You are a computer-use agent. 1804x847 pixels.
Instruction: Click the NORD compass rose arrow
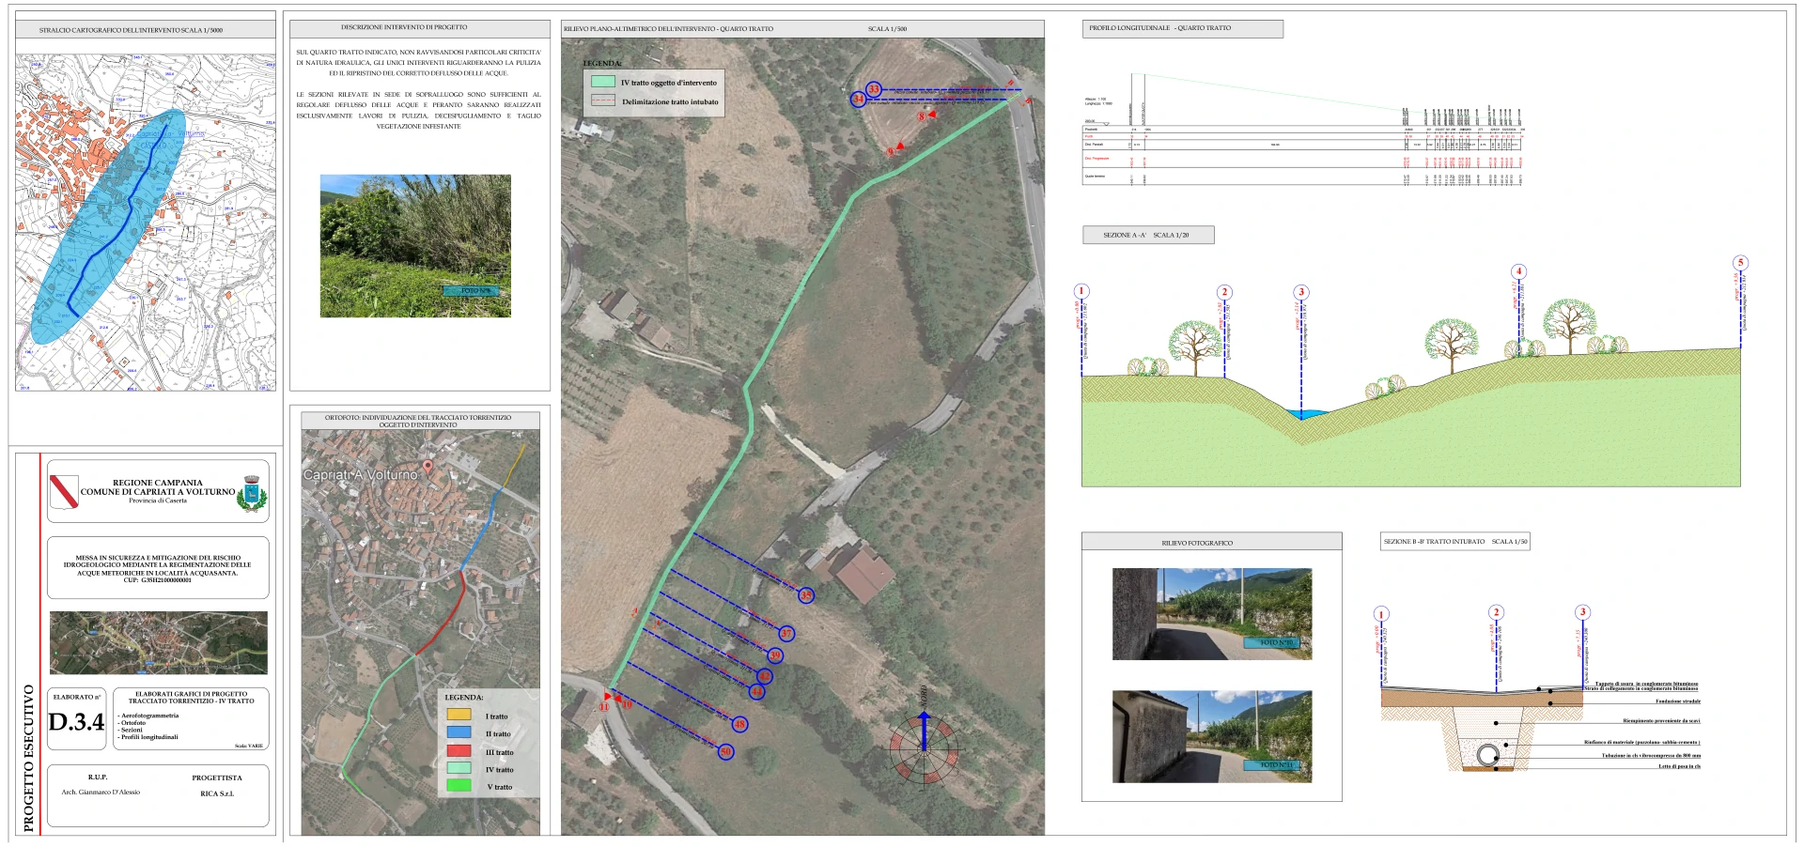click(924, 733)
